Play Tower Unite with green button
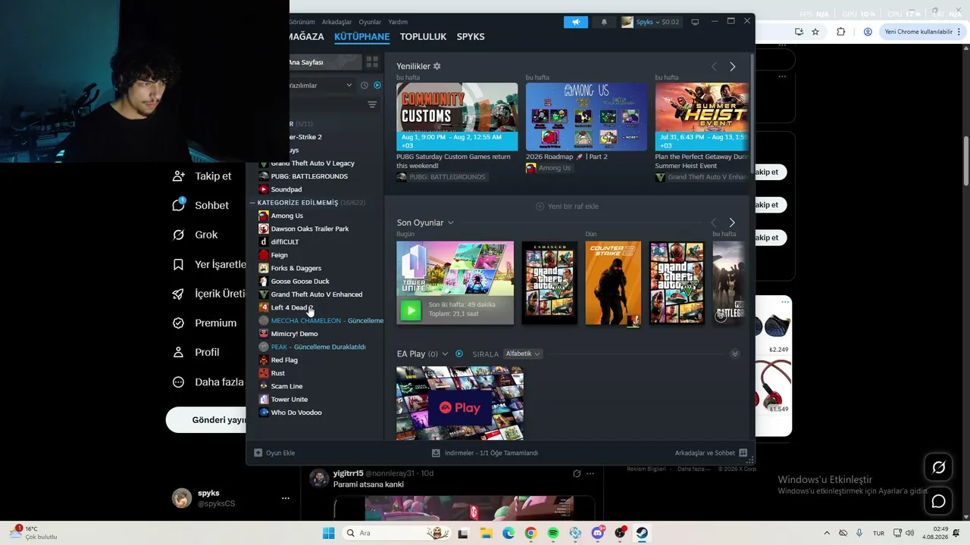Image resolution: width=970 pixels, height=545 pixels. click(x=411, y=310)
